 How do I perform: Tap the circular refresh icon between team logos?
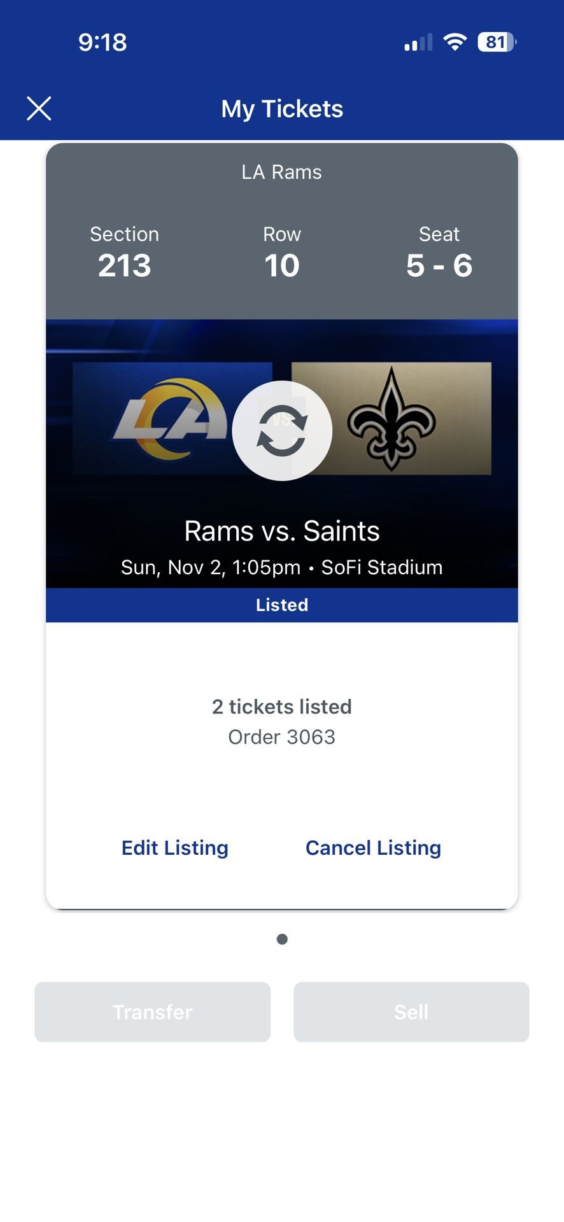(x=282, y=431)
